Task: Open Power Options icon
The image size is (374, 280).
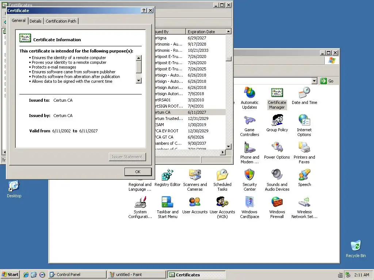Action: (277, 151)
